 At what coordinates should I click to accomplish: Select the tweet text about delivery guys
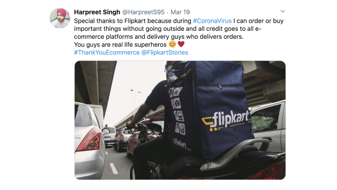(179, 33)
